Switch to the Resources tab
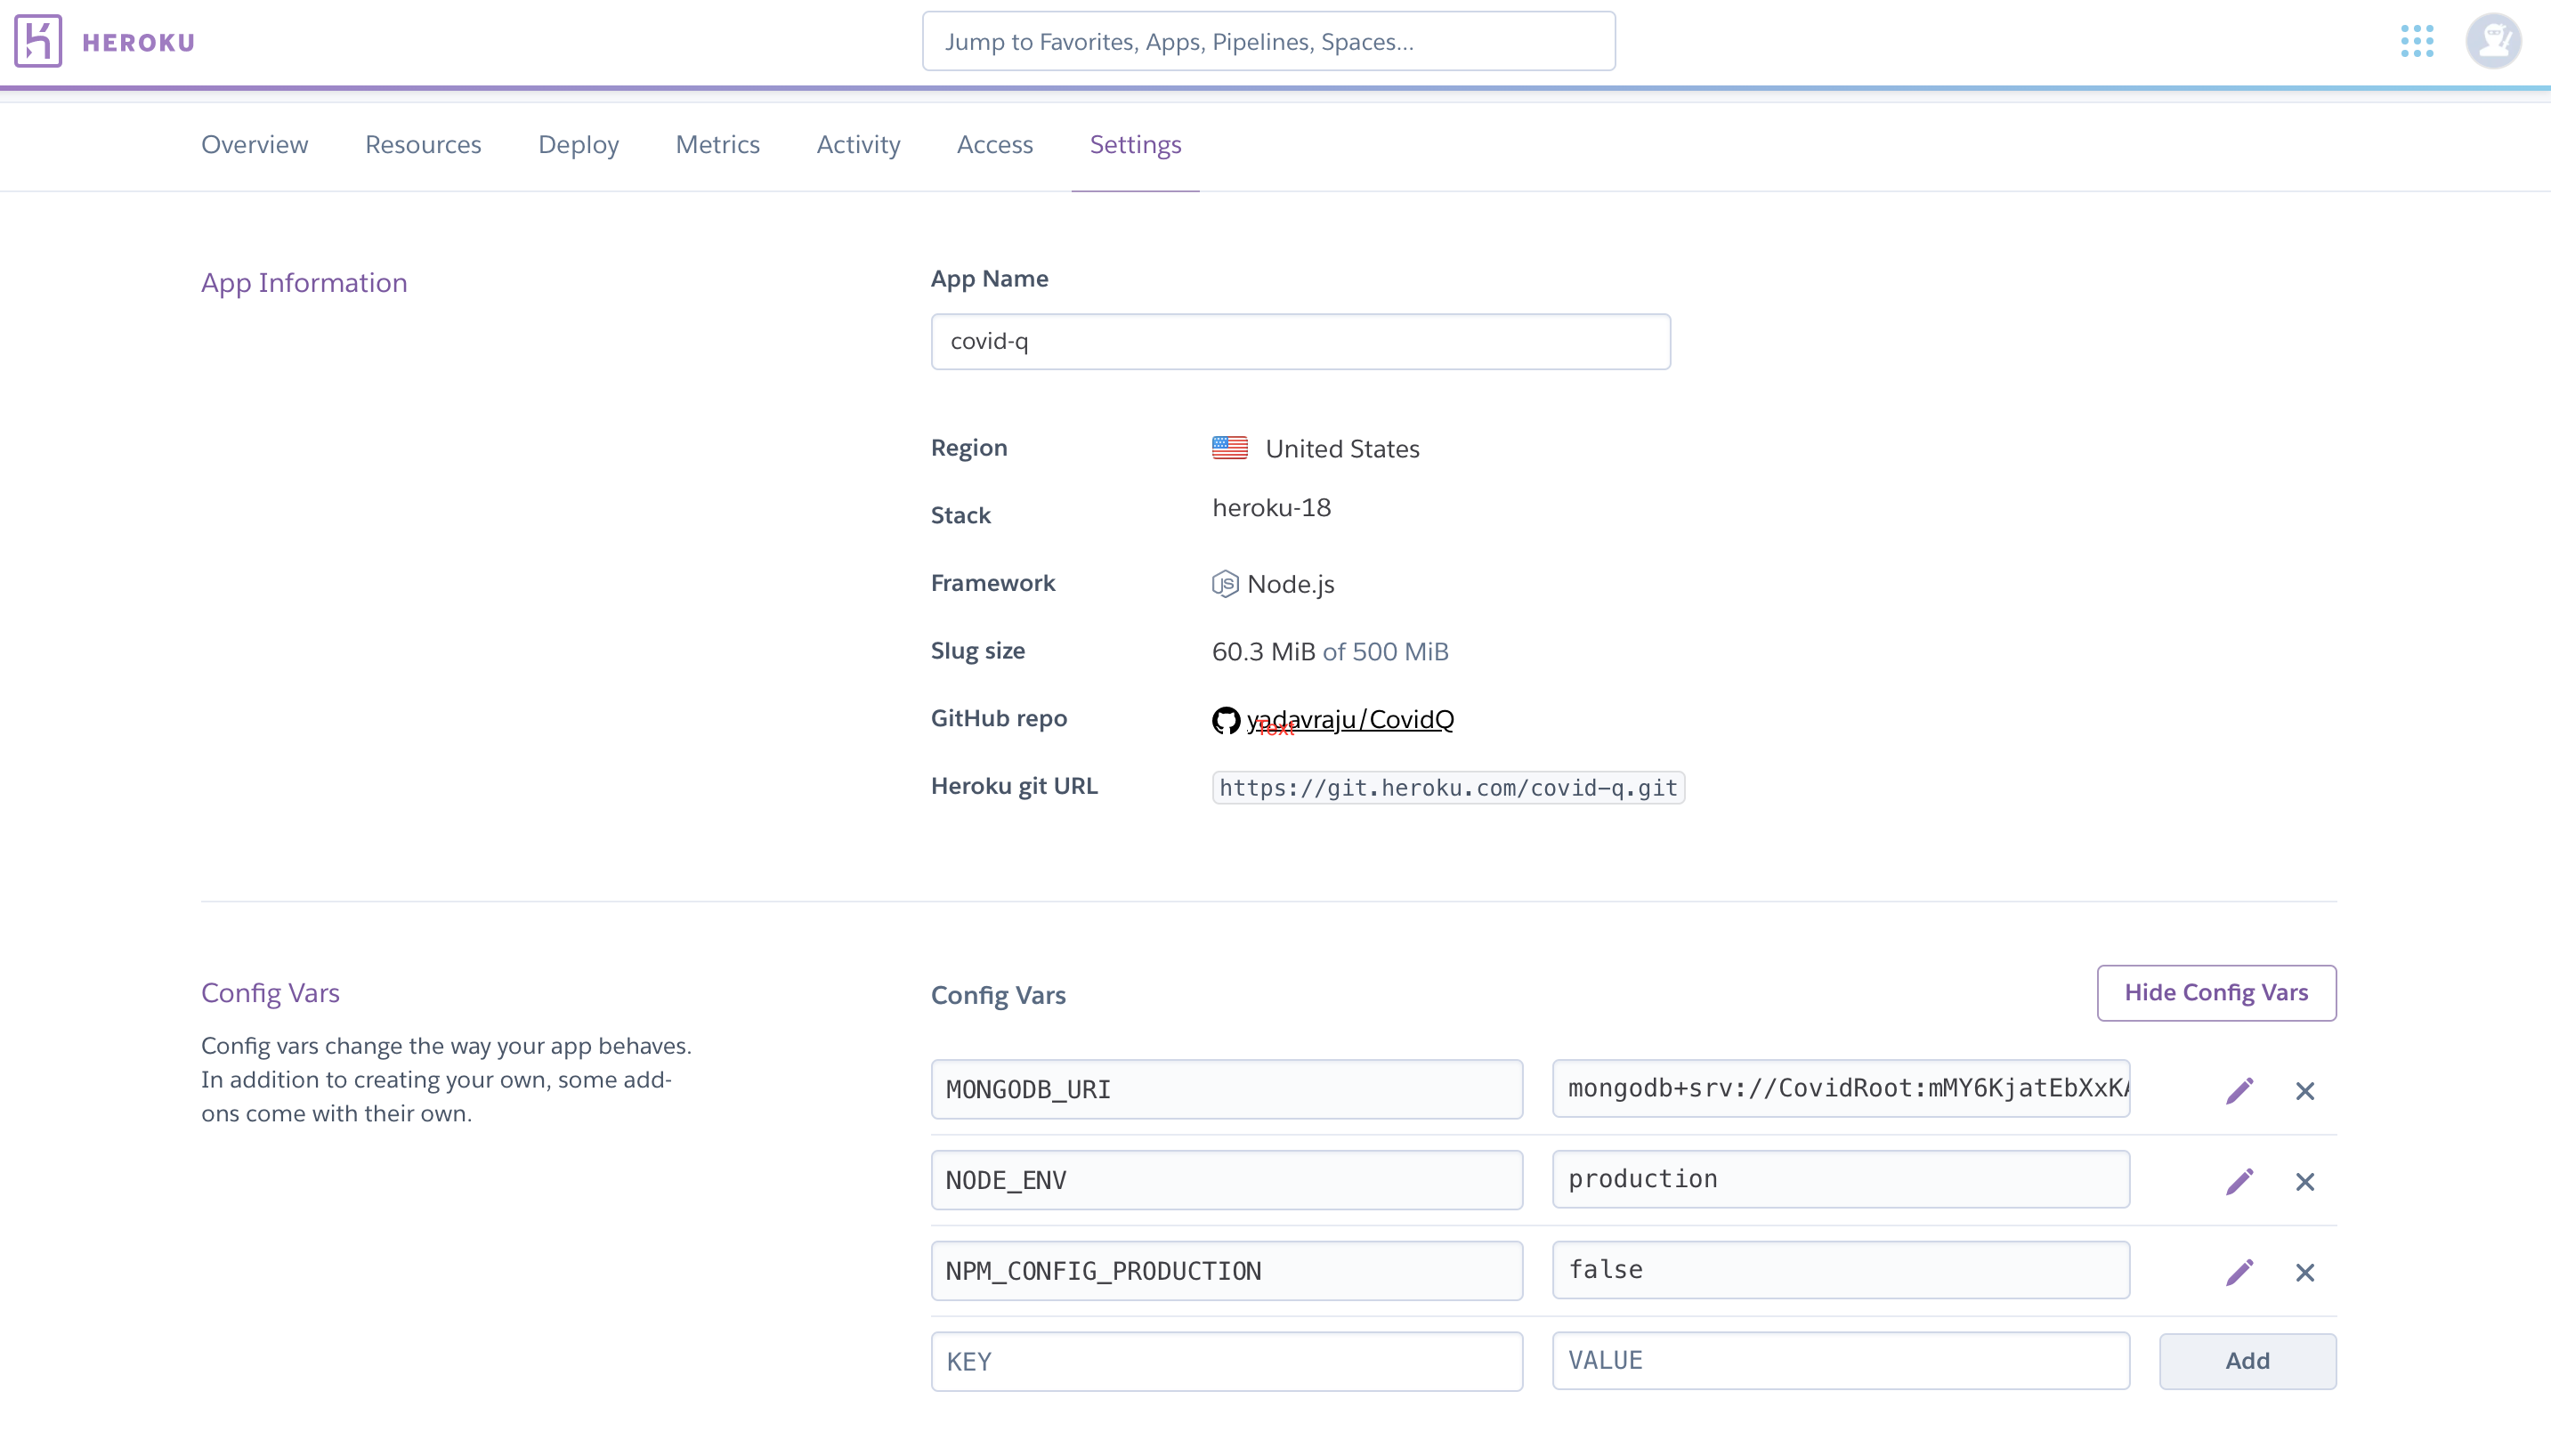This screenshot has height=1456, width=2551. click(423, 145)
